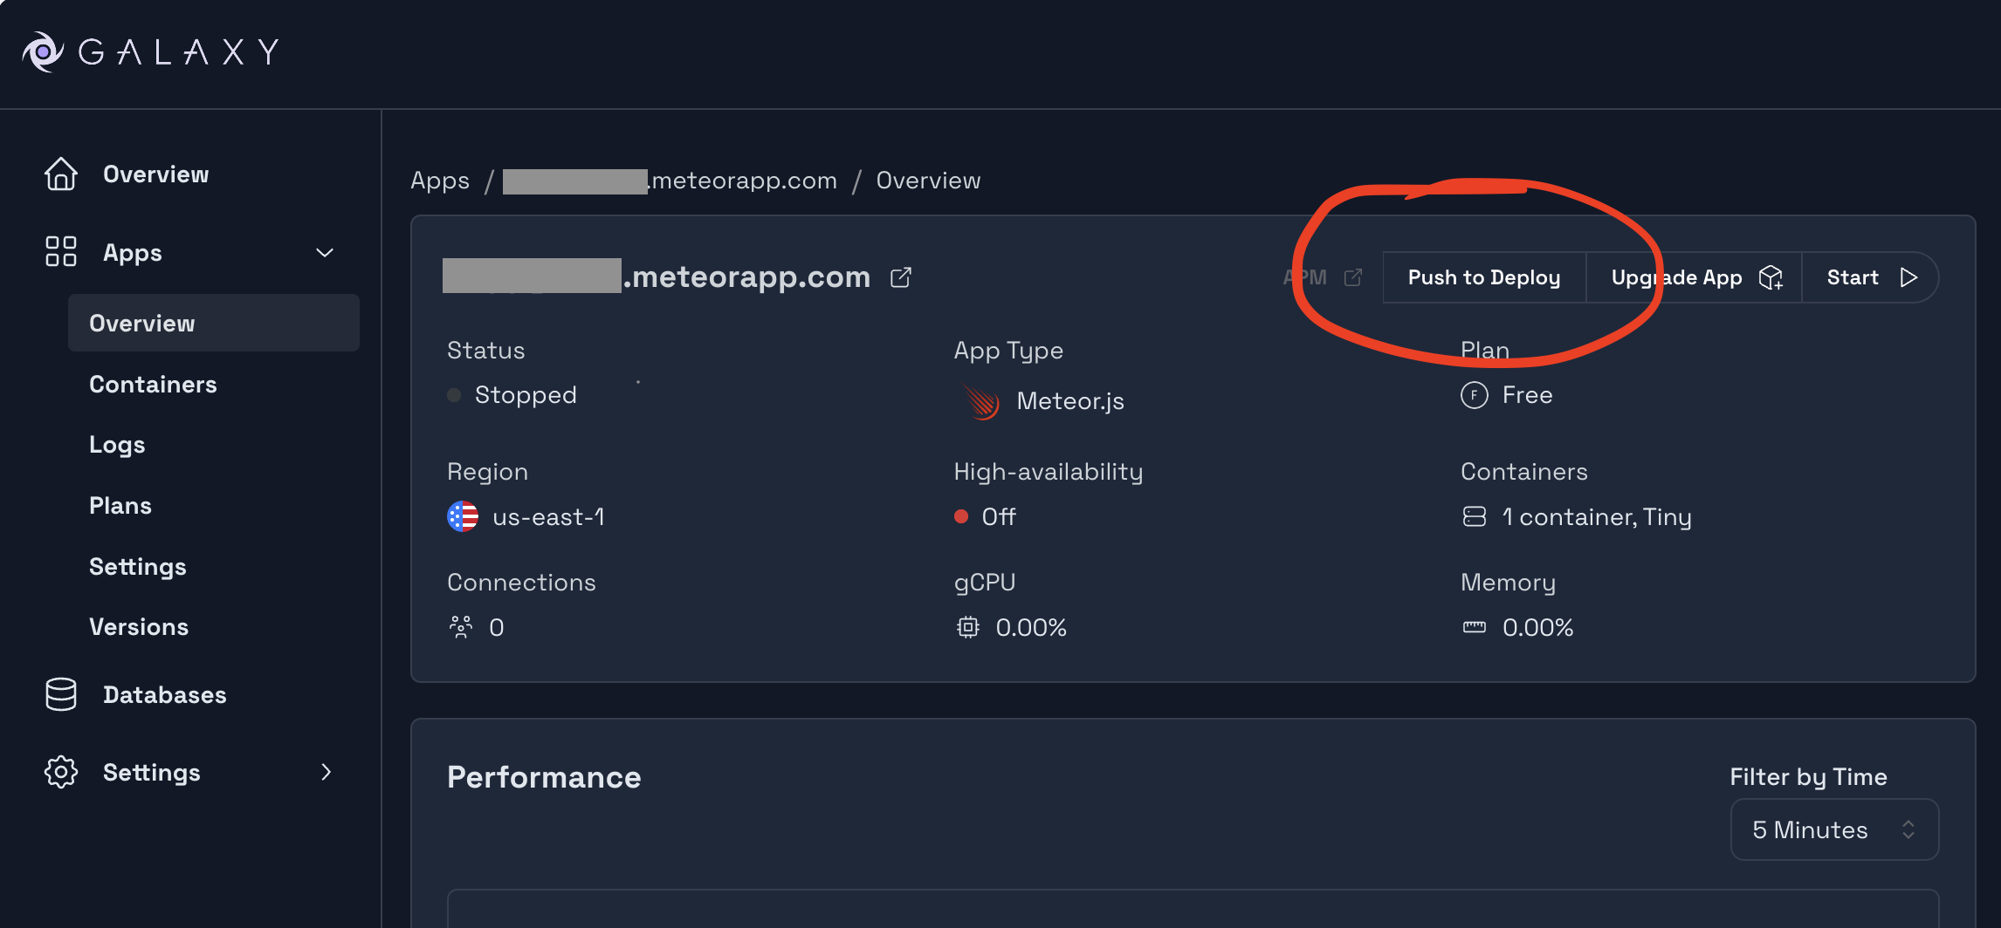Image resolution: width=2001 pixels, height=928 pixels.
Task: Open the Filter by Time dropdown
Action: [1834, 829]
